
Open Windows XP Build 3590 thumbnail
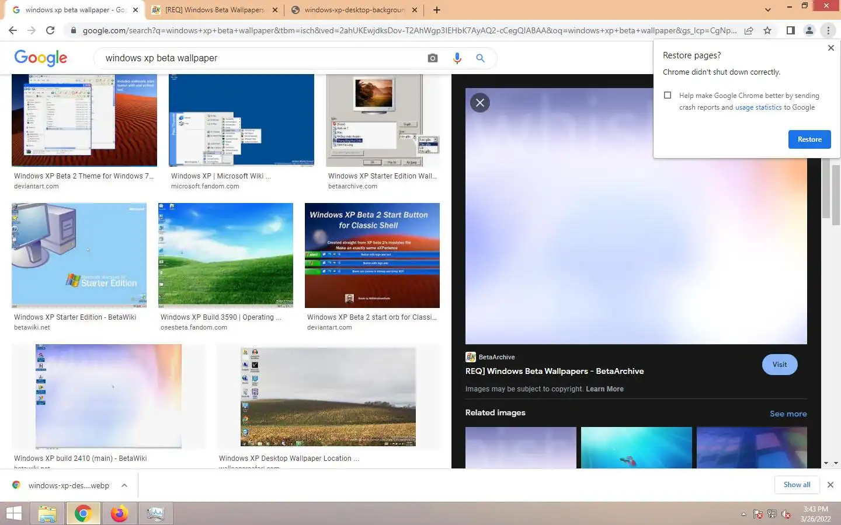coord(225,256)
